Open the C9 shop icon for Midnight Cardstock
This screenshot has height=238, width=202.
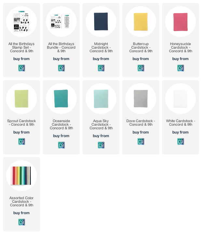click(101, 68)
